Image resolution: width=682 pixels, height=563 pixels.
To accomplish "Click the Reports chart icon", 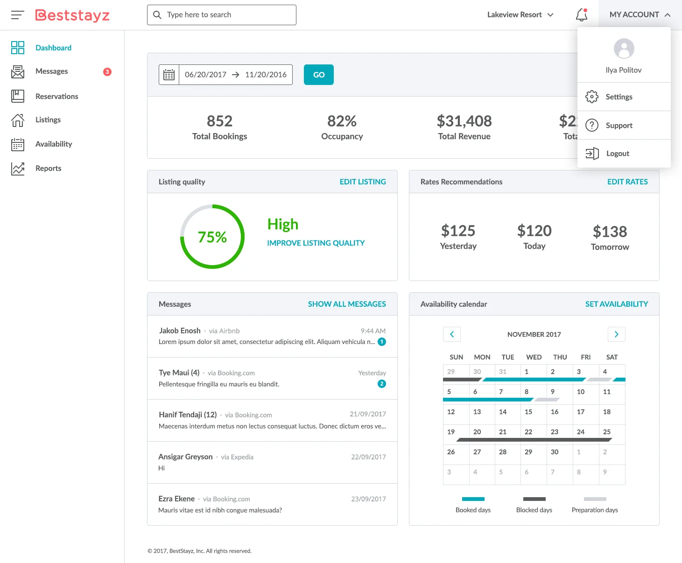I will point(18,169).
